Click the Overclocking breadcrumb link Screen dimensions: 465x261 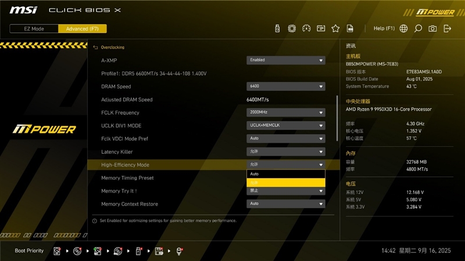[x=112, y=48]
